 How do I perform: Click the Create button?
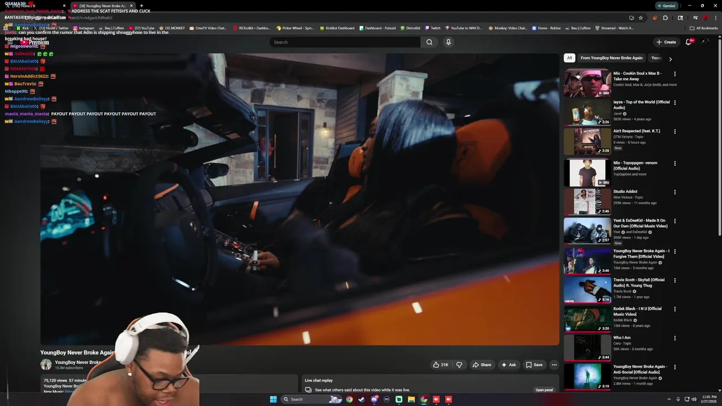click(666, 42)
